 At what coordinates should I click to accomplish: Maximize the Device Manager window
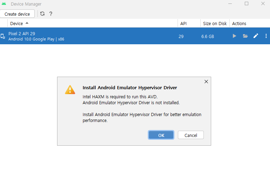coord(247,3)
